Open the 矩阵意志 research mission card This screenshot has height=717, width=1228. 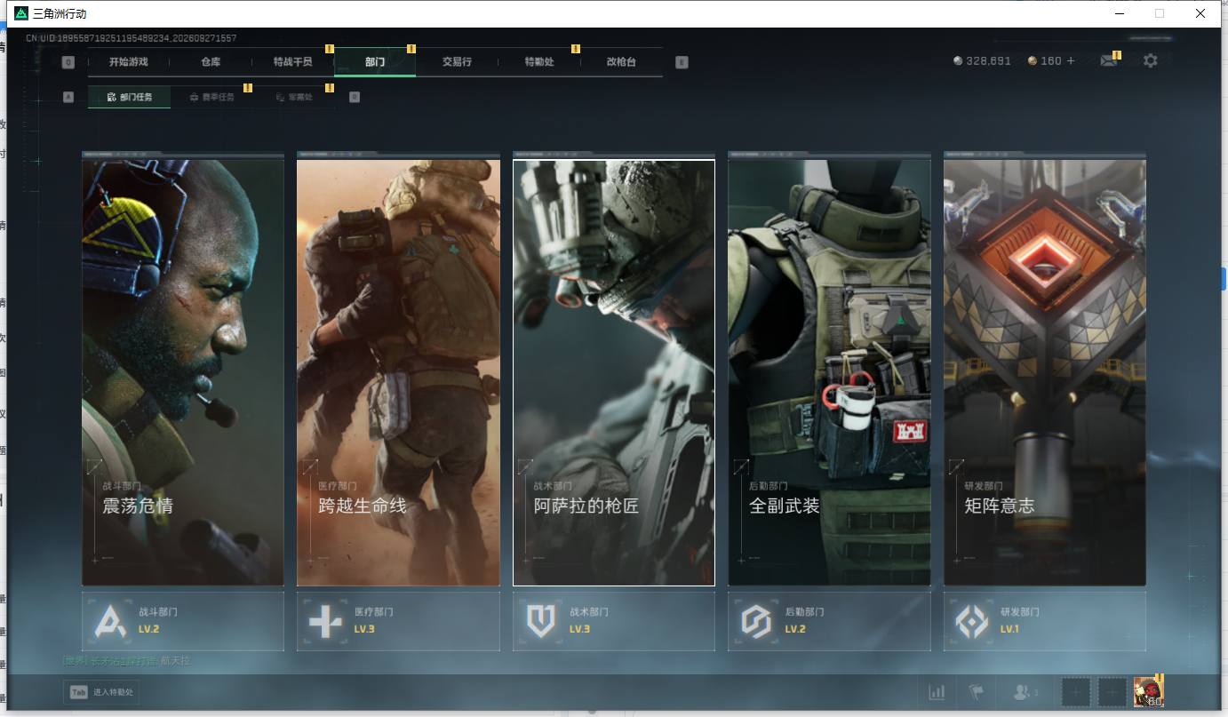[1045, 372]
